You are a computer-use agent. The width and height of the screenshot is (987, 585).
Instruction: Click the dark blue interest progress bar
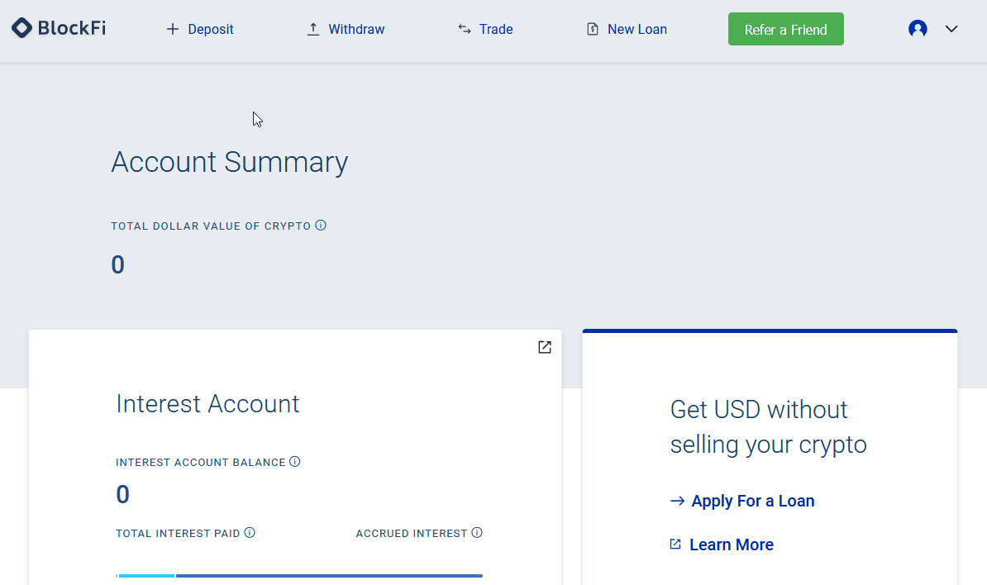click(x=329, y=576)
